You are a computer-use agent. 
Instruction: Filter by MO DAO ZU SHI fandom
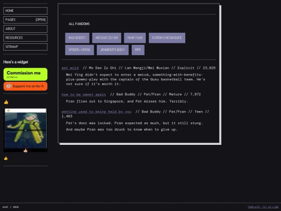point(107,38)
